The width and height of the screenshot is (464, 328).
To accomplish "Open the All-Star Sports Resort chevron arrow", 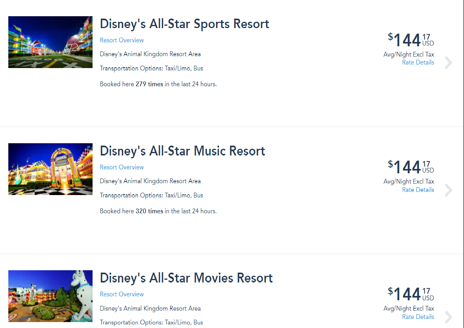I will coord(449,63).
